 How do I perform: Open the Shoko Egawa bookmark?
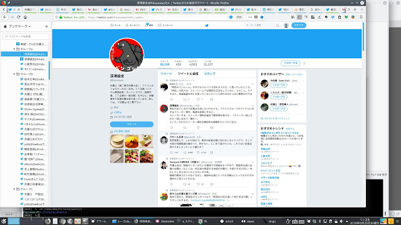[x=33, y=109]
